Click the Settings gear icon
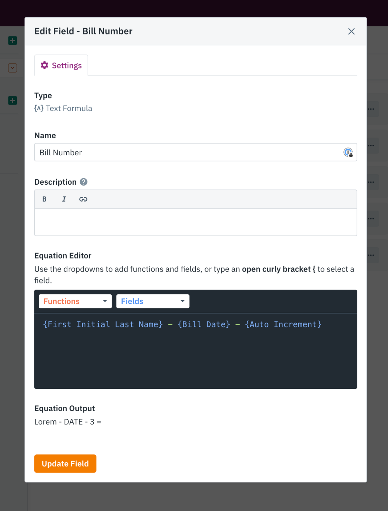 click(x=45, y=65)
